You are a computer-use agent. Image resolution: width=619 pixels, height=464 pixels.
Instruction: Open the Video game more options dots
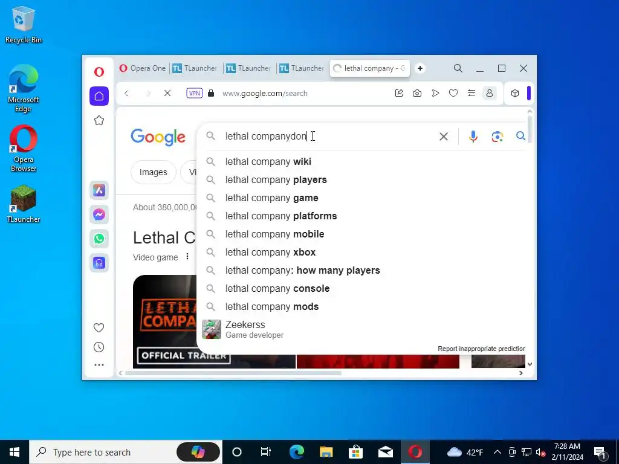[x=187, y=256]
